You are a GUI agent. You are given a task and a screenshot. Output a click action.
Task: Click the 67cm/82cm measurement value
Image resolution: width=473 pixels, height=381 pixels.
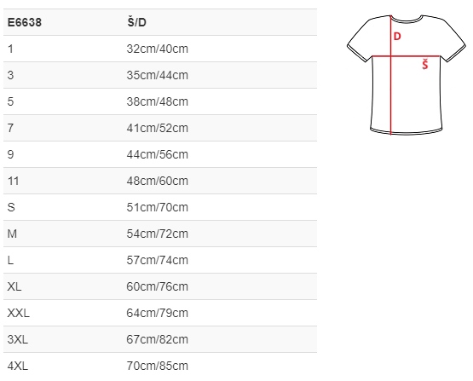(x=157, y=339)
